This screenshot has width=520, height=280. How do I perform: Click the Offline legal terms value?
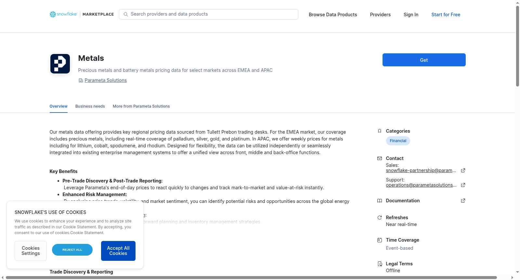pos(393,271)
